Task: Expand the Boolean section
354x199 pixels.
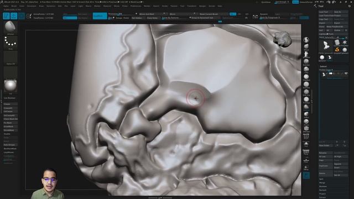Action: coord(323,187)
